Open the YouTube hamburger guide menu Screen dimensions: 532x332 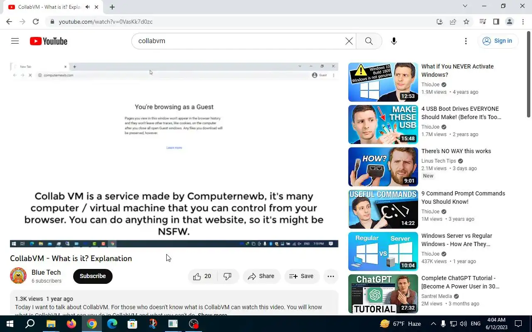tap(15, 41)
